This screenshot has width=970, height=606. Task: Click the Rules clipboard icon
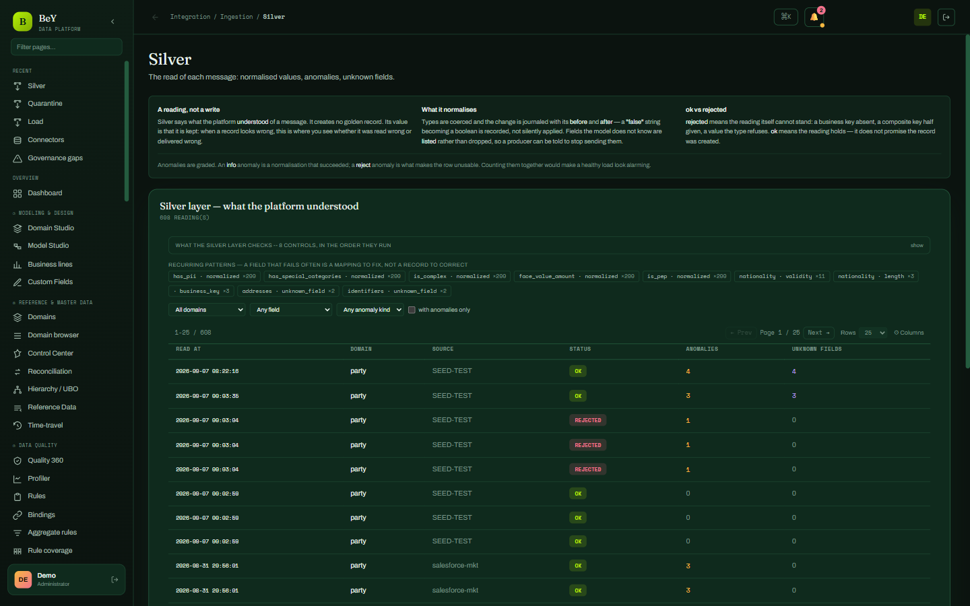tap(18, 496)
